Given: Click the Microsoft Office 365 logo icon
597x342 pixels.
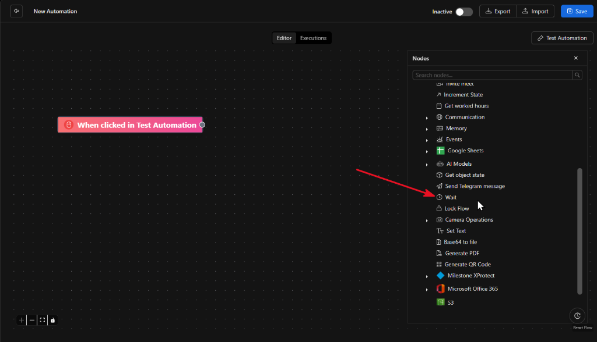Looking at the screenshot, I should click(x=441, y=289).
